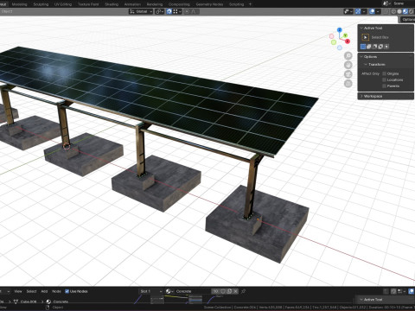Open the proportional falloff curve dropdown

point(195,11)
